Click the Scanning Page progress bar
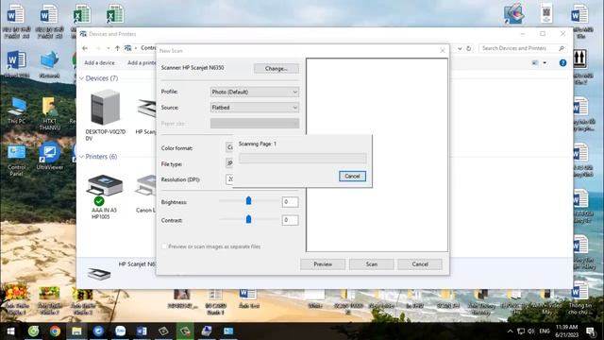Screen dimensions: 604x340 tap(302, 159)
